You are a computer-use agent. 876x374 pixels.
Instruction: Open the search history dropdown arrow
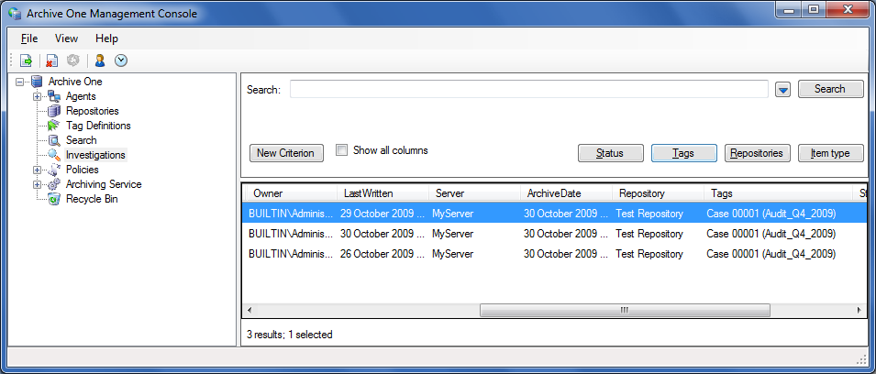(782, 89)
